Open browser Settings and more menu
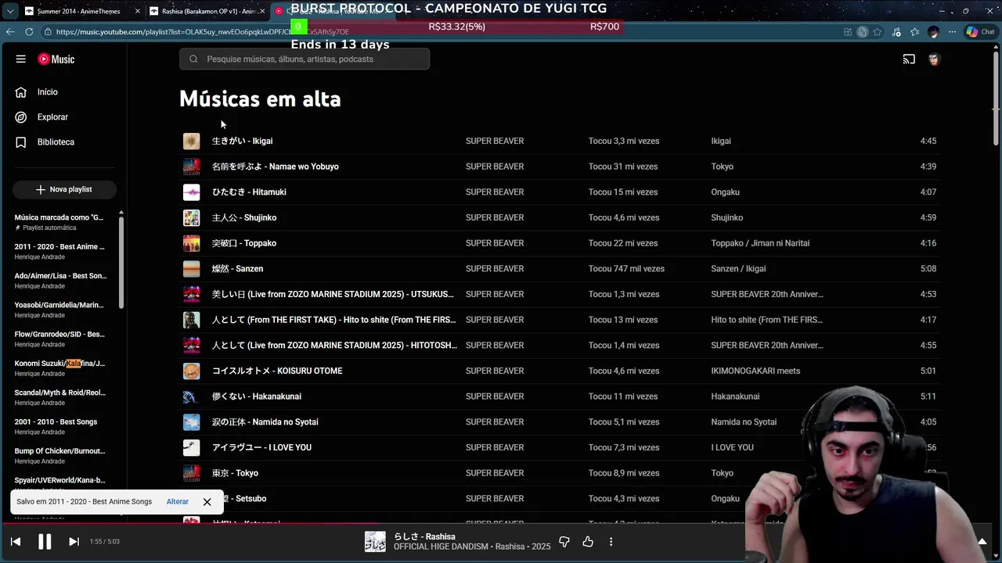Image resolution: width=1002 pixels, height=563 pixels. pos(952,32)
